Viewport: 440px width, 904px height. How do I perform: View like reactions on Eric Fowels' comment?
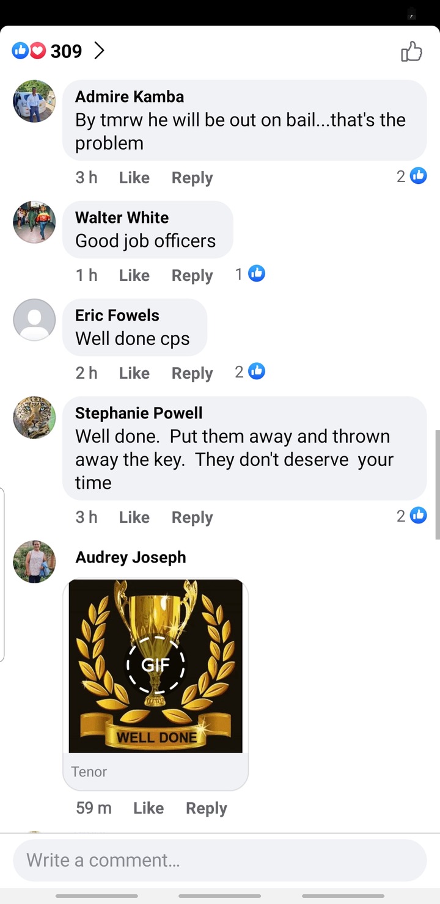(250, 371)
